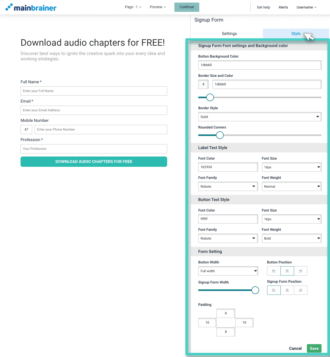The width and height of the screenshot is (330, 357).
Task: Center the button position
Action: pyautogui.click(x=287, y=271)
